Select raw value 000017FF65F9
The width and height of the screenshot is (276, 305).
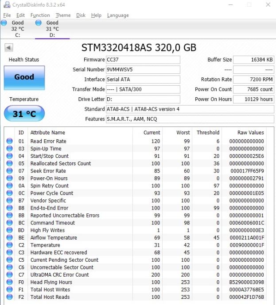(x=247, y=171)
